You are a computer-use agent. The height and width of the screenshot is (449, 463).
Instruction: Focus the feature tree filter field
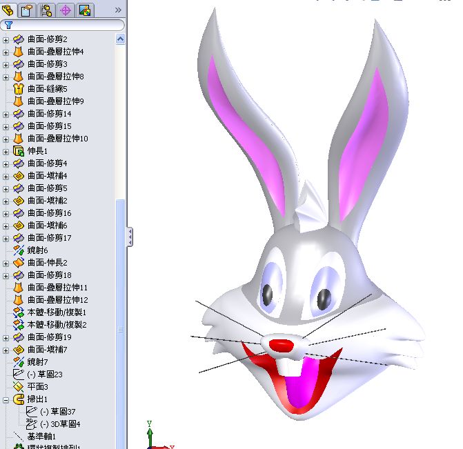point(62,25)
